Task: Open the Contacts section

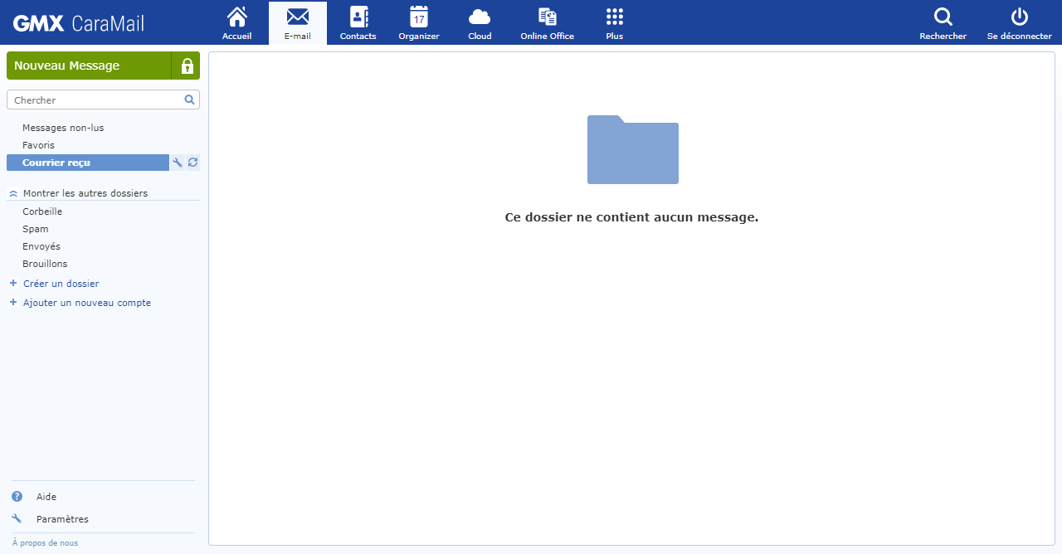Action: 358,22
